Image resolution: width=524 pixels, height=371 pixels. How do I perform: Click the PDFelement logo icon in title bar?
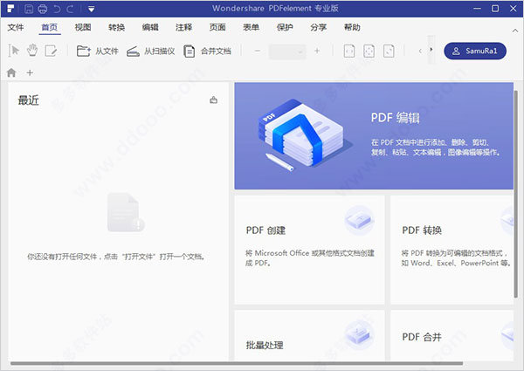point(10,9)
